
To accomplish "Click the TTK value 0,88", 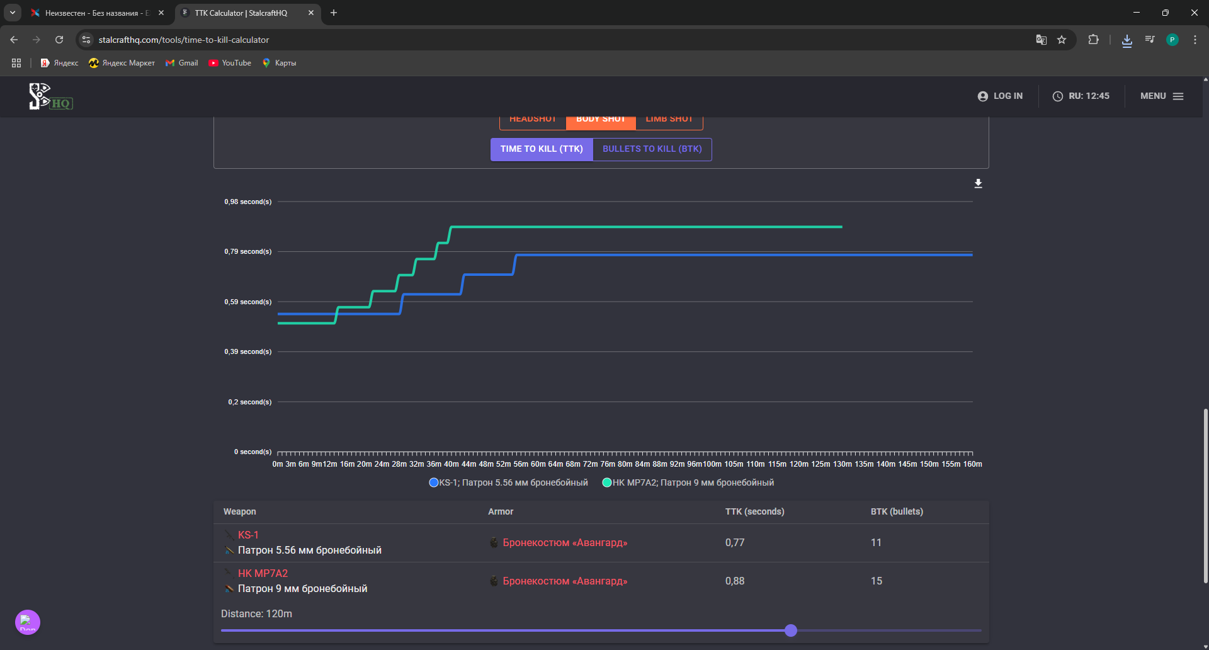I will (735, 581).
